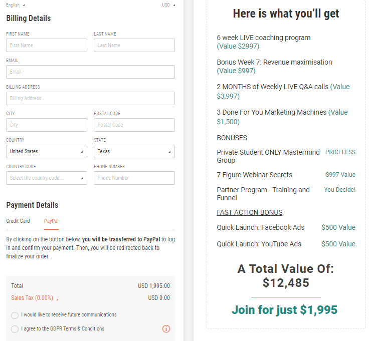The width and height of the screenshot is (369, 341).
Task: Toggle the future communications option
Action: (15, 315)
